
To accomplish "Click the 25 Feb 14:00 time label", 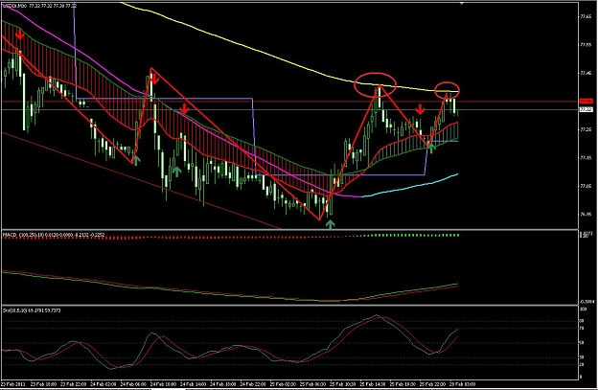I will pos(373,384).
